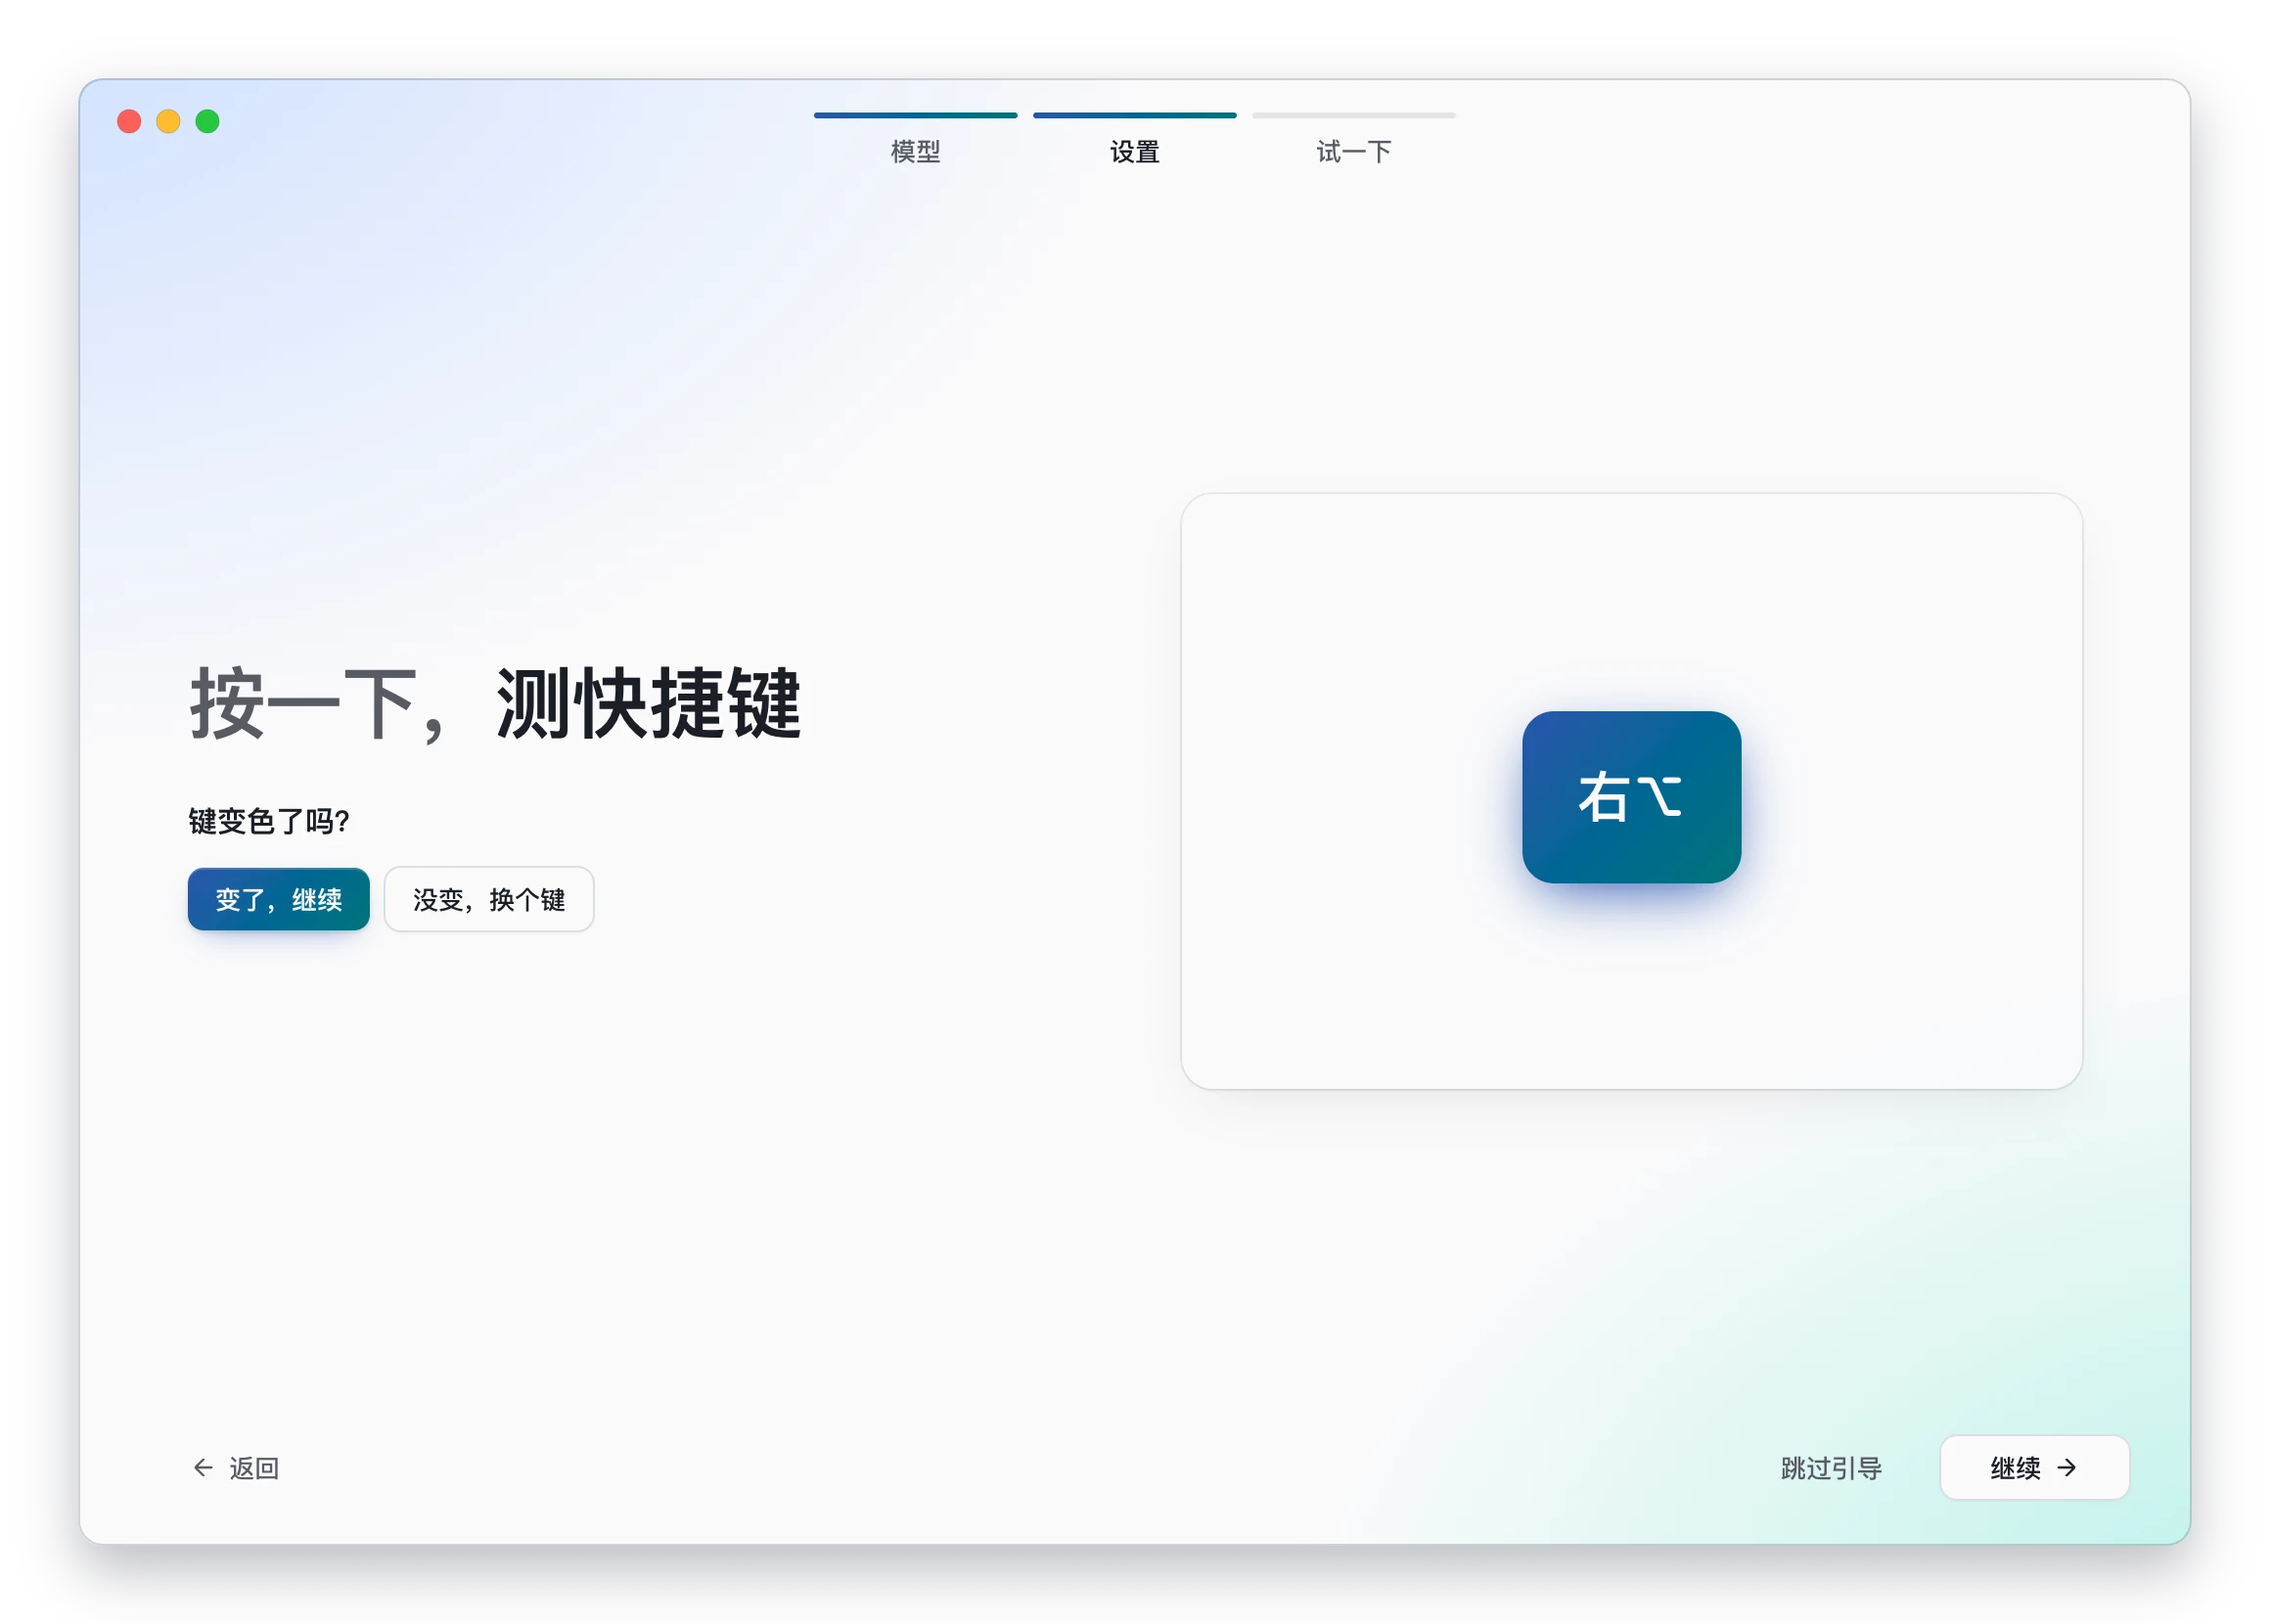Open the 模型 step tab
The image size is (2270, 1624).
pyautogui.click(x=915, y=151)
